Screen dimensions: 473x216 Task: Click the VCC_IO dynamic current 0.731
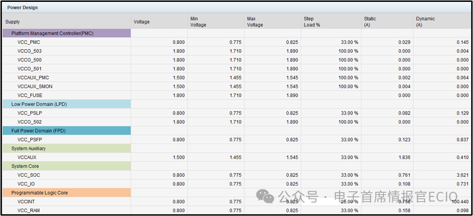coord(462,184)
